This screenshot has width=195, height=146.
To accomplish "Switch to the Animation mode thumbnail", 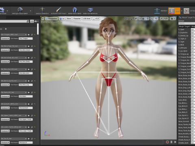I will point(186,11).
